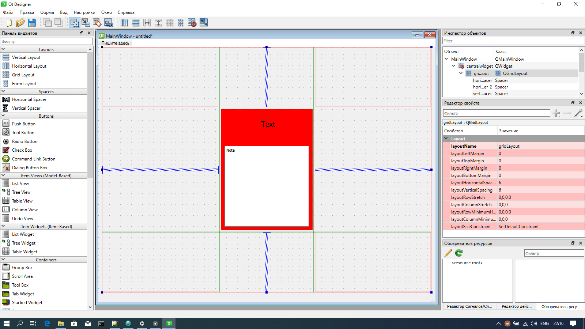
Task: Apply the Lay Out in a Grid tool
Action: [x=170, y=22]
